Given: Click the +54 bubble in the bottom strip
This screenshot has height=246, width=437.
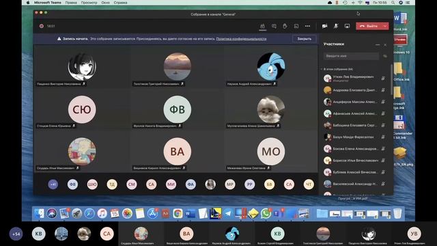Looking at the screenshot, I should pos(16,234).
